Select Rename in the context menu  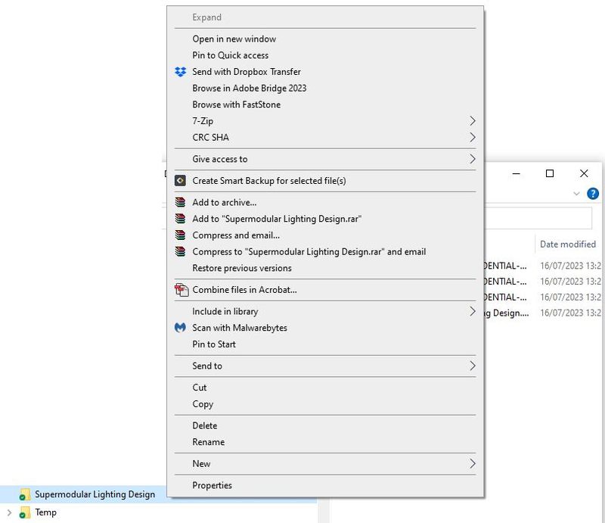tap(209, 442)
